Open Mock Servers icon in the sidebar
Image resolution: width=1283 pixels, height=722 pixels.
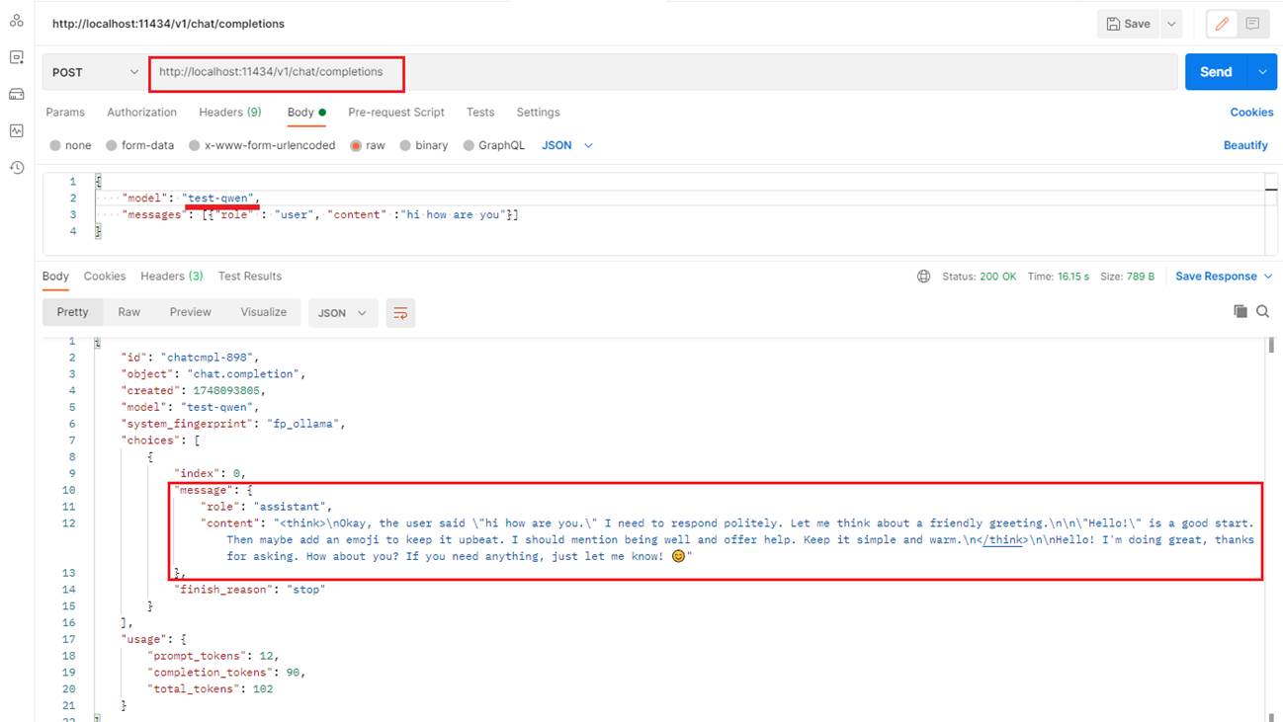pyautogui.click(x=16, y=94)
